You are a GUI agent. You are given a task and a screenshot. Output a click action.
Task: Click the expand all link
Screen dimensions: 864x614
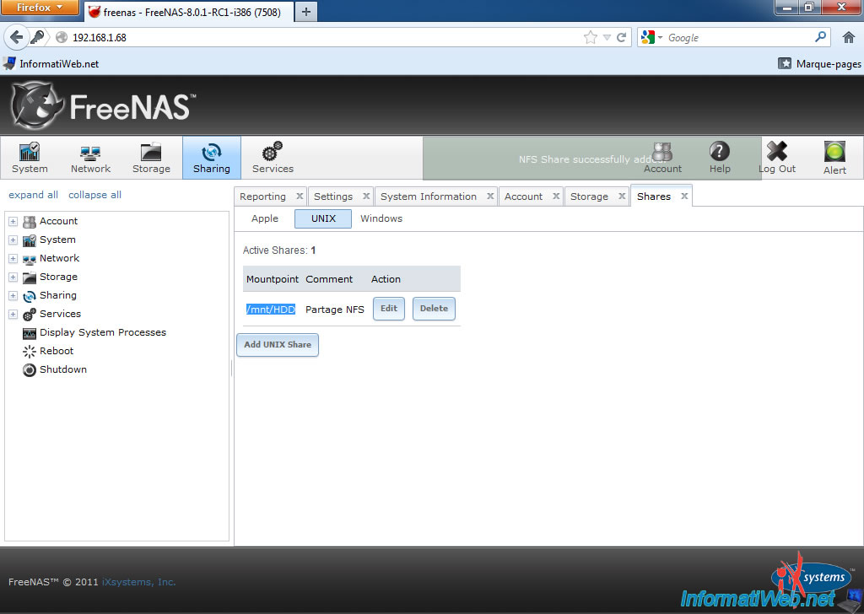[33, 195]
